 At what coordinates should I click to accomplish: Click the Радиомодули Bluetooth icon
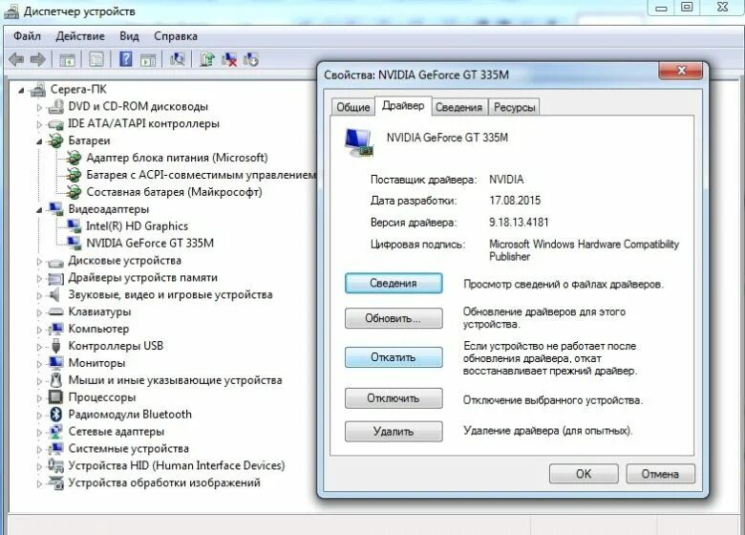55,415
